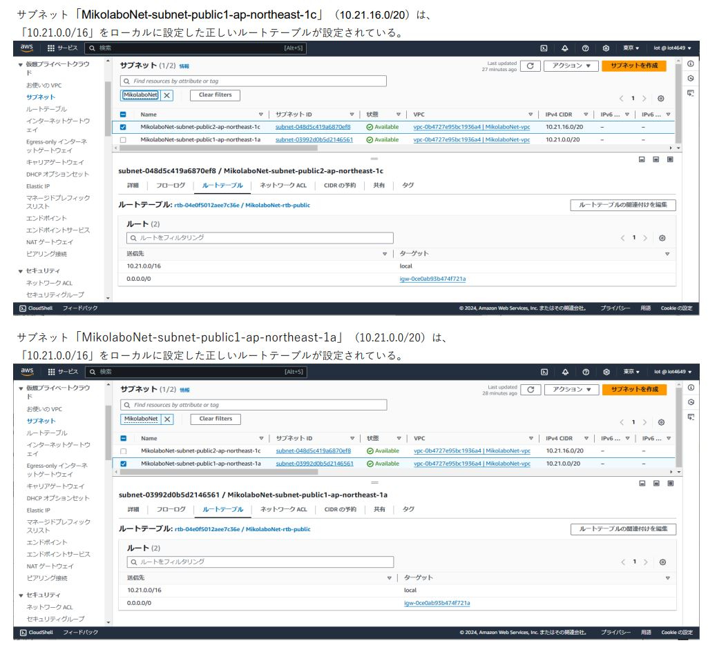The height and width of the screenshot is (654, 717).
Task: Open the アクション dropdown in the lower console
Action: click(x=571, y=390)
